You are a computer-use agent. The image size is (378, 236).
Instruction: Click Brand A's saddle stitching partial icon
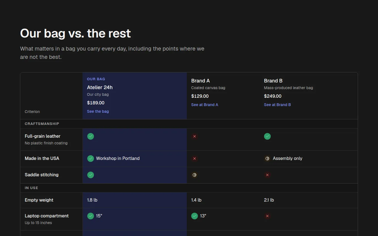(195, 175)
